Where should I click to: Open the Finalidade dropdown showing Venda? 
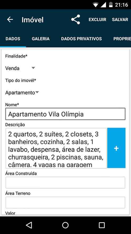20,68
